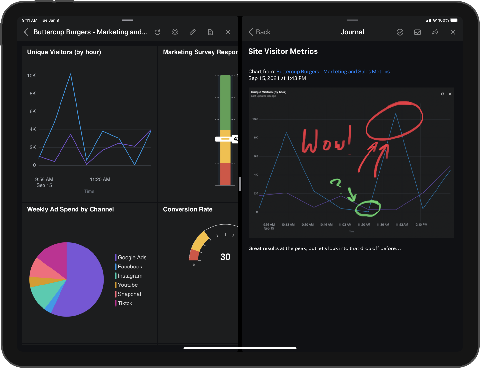The image size is (480, 368).
Task: Select Snapchat in the pie legend
Action: point(128,294)
